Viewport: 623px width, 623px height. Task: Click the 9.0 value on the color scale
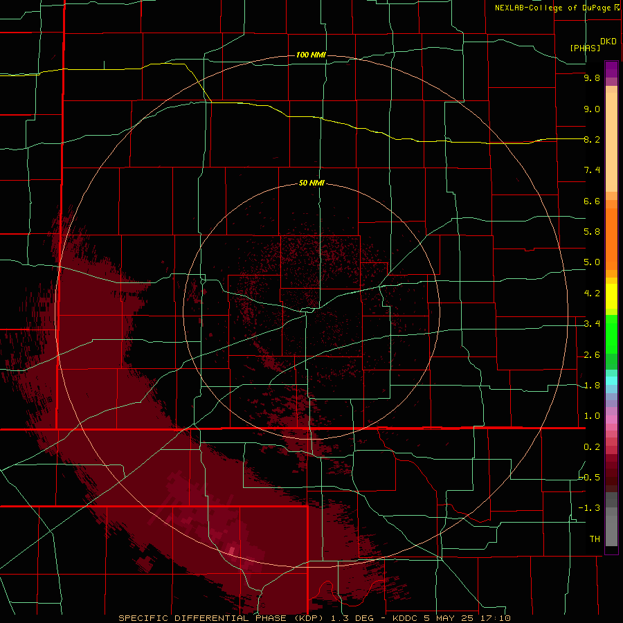tap(592, 109)
